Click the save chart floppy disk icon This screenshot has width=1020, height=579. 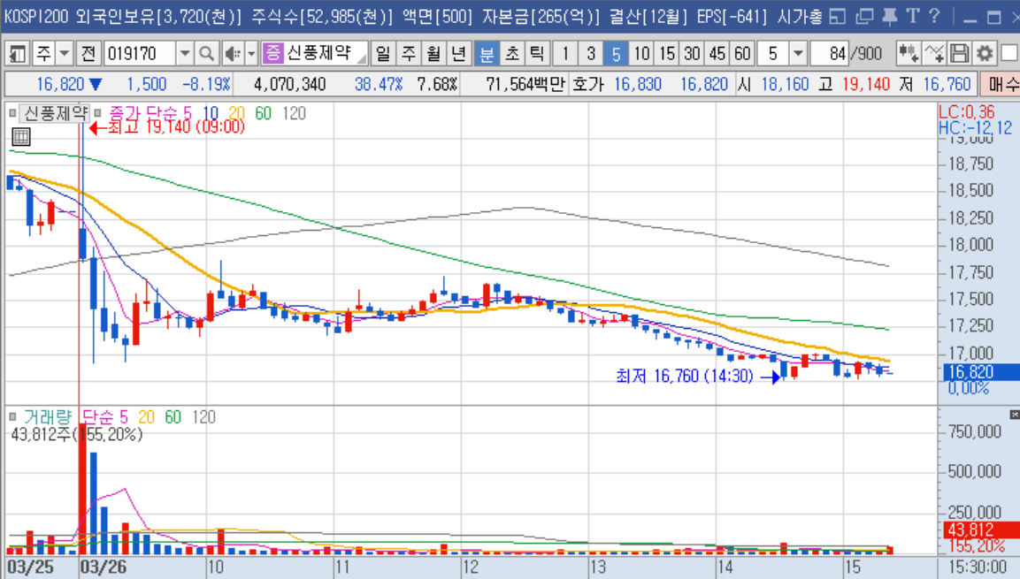pyautogui.click(x=959, y=53)
